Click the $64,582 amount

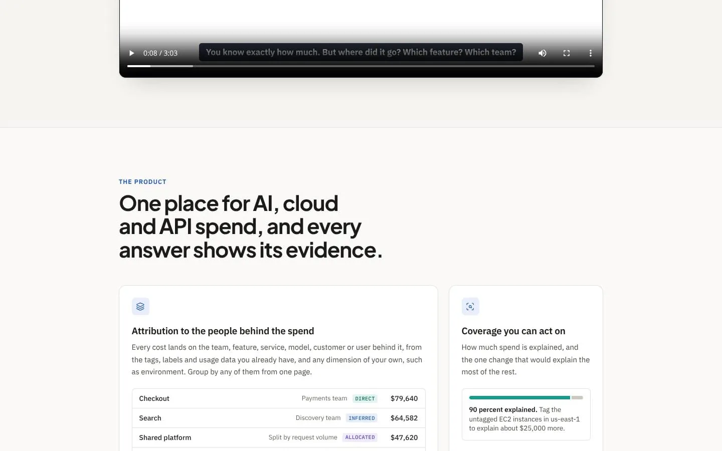coord(404,418)
